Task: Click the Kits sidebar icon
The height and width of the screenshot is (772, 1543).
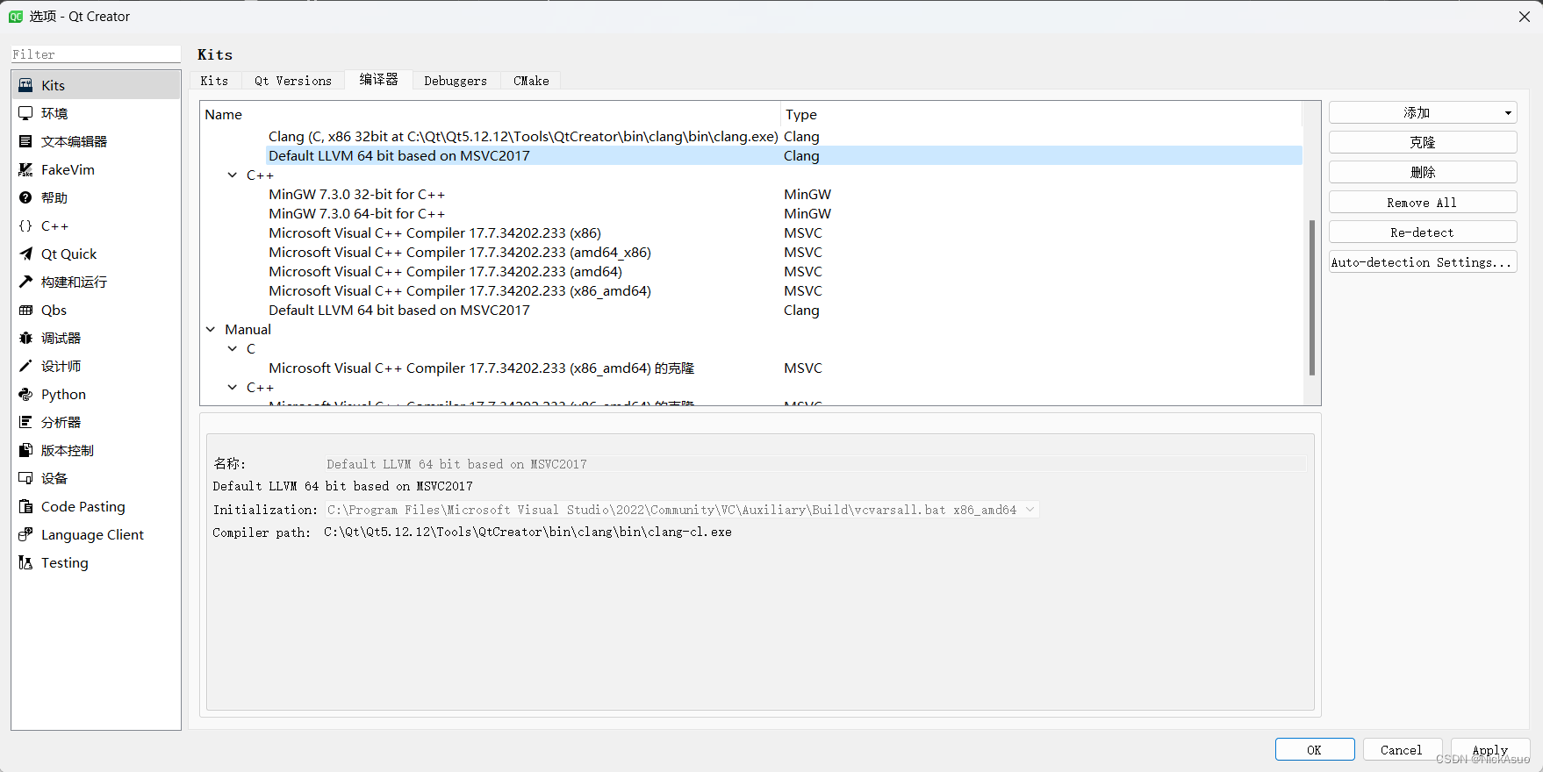Action: [x=25, y=85]
